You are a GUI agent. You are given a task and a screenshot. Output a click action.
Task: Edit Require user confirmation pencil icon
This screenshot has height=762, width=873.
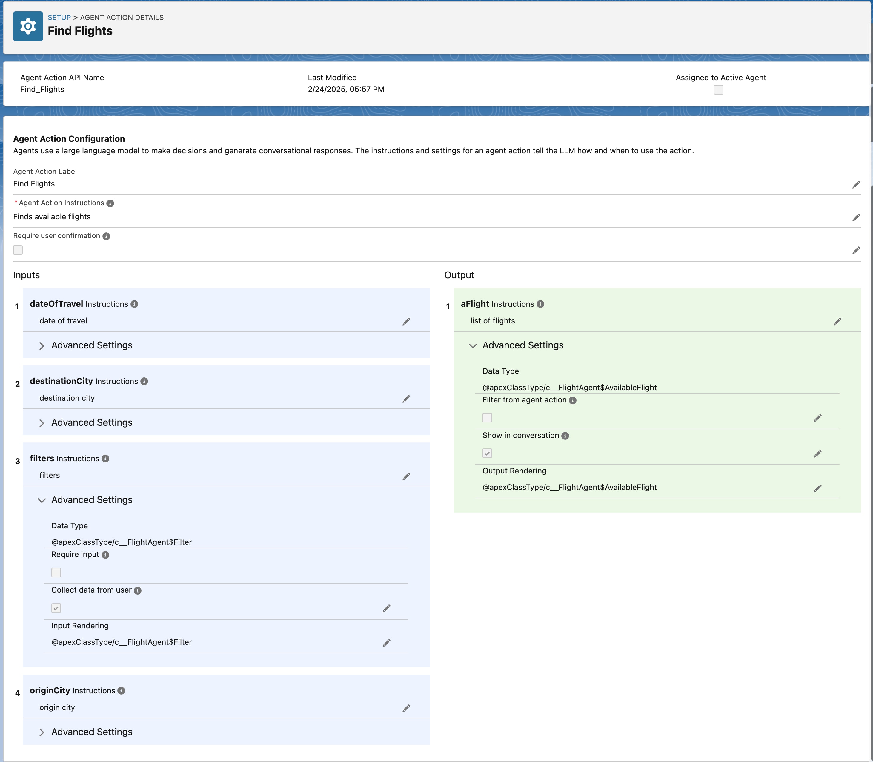point(856,250)
